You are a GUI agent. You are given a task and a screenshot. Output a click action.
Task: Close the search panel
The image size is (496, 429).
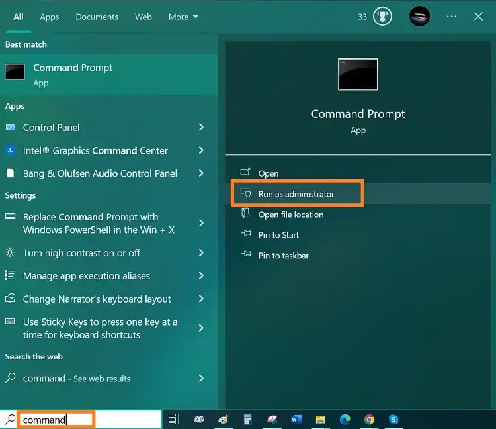[x=478, y=17]
